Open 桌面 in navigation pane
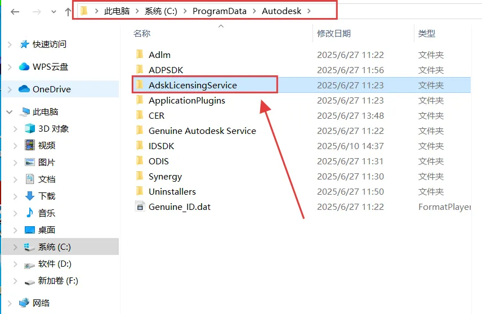 pyautogui.click(x=47, y=230)
